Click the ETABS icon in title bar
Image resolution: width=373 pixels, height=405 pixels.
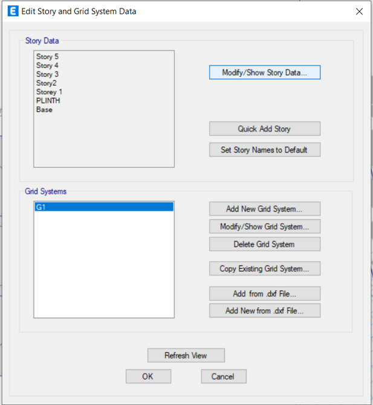pyautogui.click(x=13, y=11)
